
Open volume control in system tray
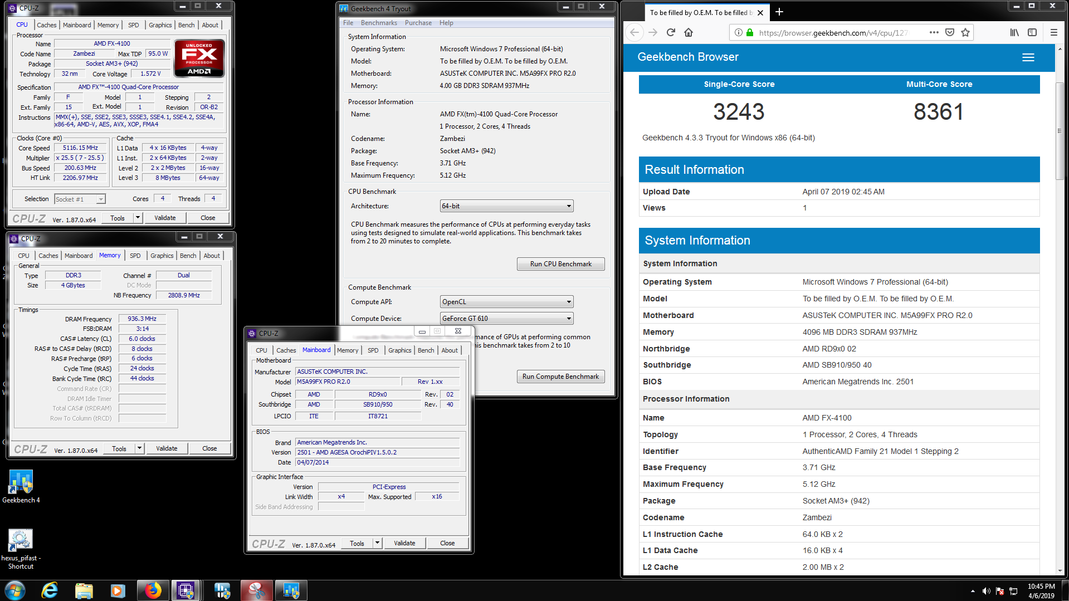tap(986, 591)
